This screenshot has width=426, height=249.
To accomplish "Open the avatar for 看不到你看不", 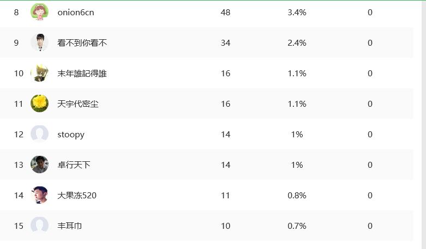I will coord(39,42).
